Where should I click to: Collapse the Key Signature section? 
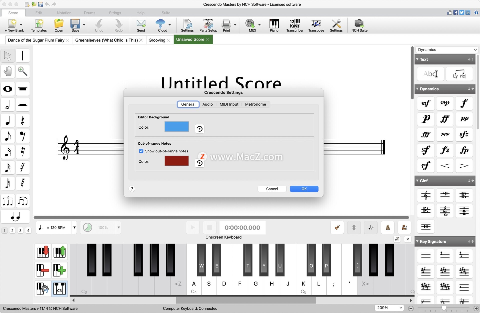417,241
